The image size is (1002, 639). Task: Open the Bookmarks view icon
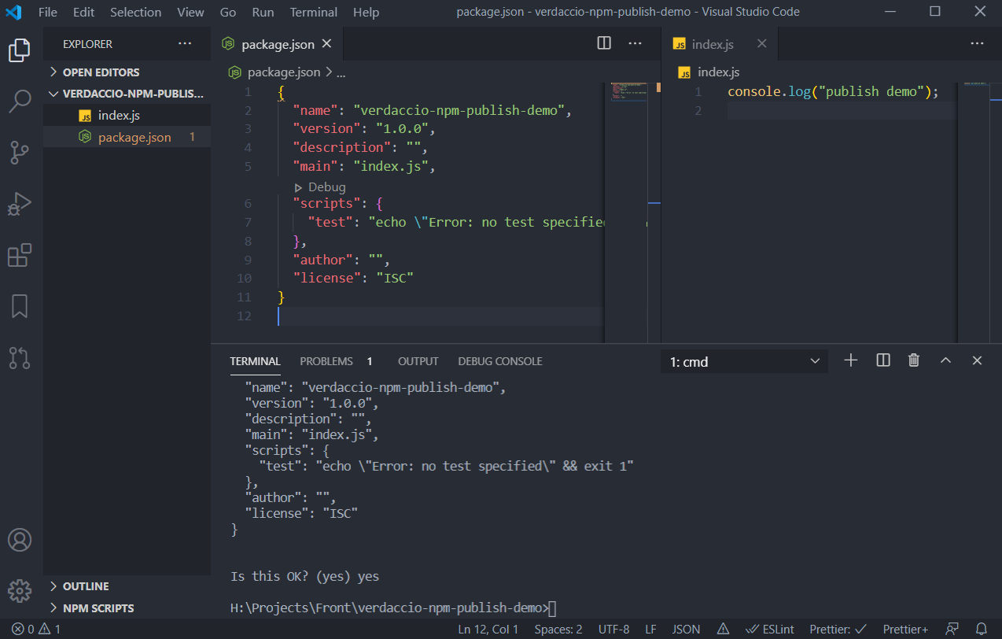[x=20, y=307]
